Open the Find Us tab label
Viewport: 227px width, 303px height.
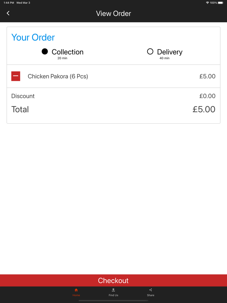[x=113, y=295]
